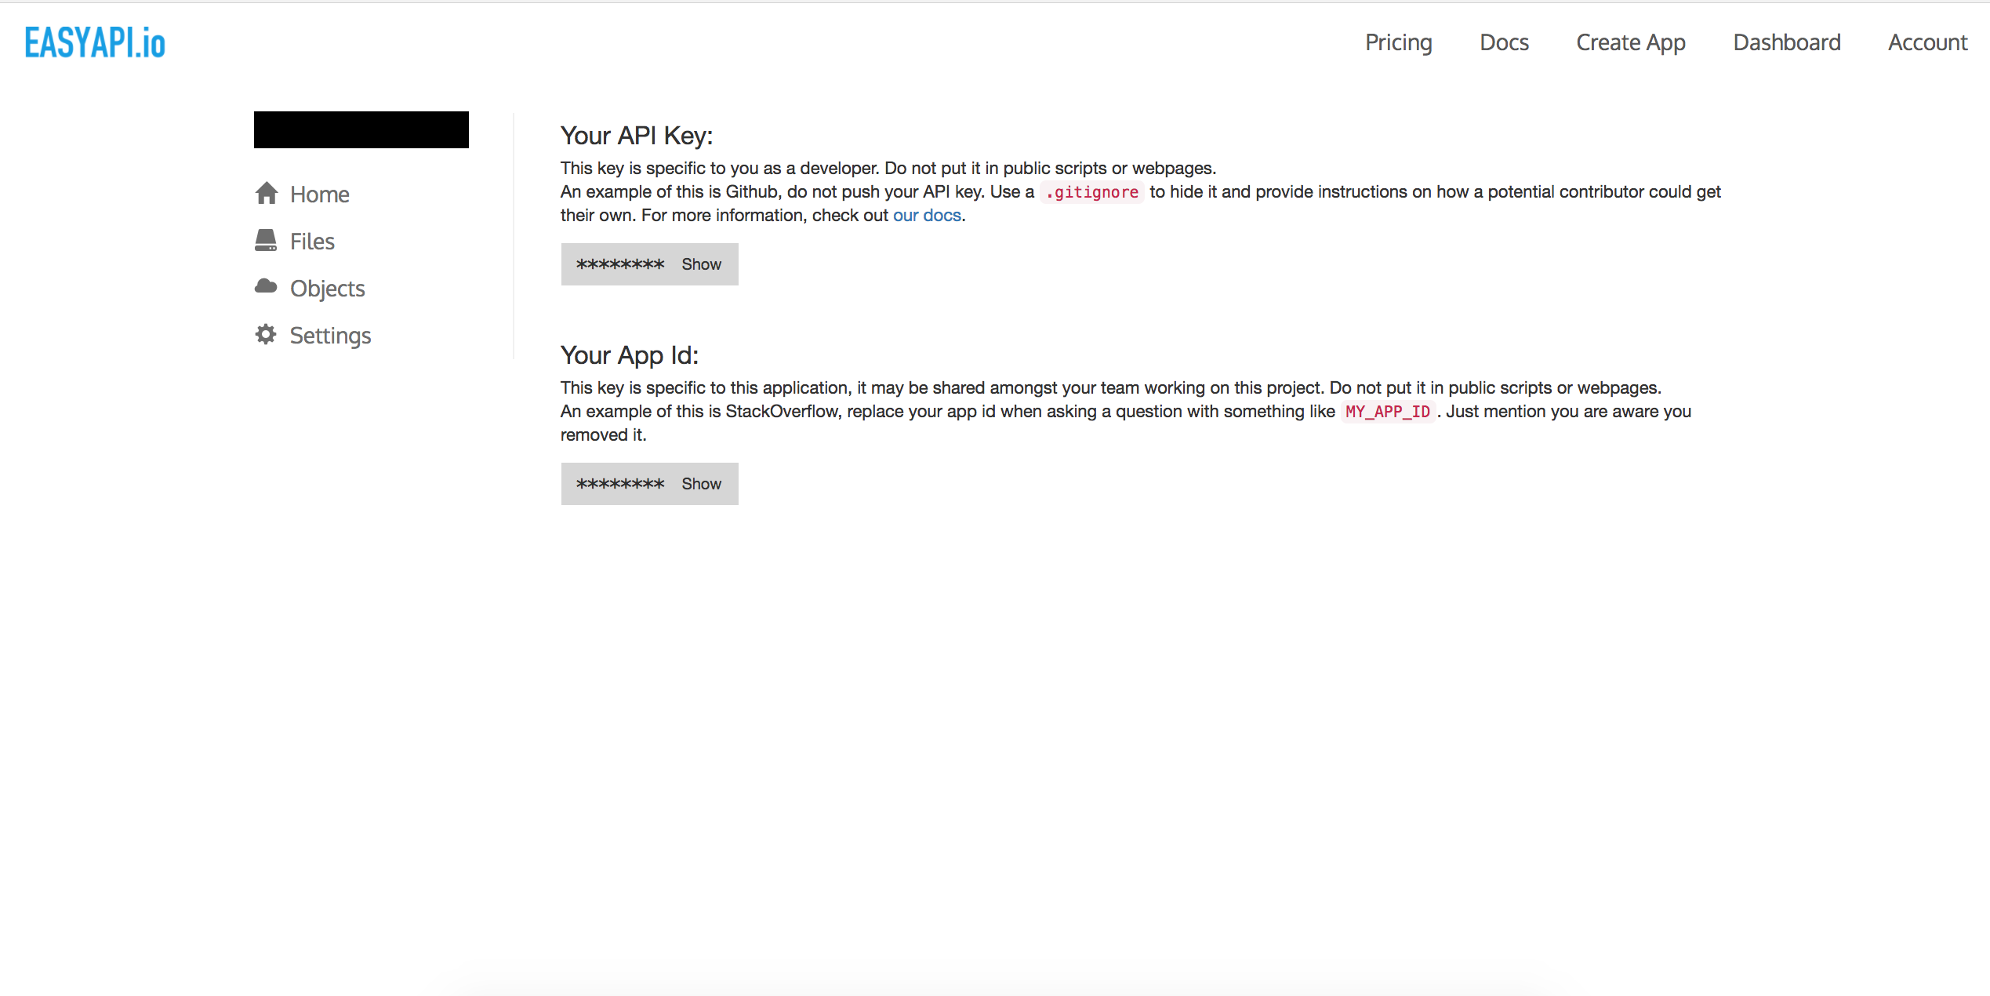Click the blacked-out app name block
The image size is (1990, 996).
(361, 129)
